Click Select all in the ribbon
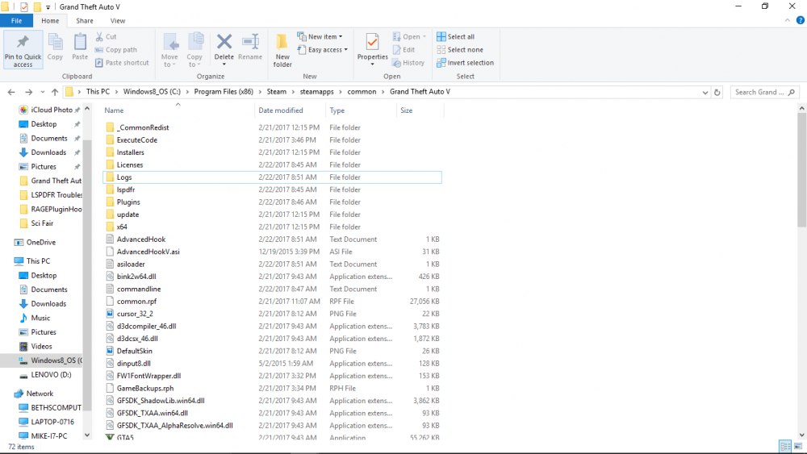 click(456, 36)
